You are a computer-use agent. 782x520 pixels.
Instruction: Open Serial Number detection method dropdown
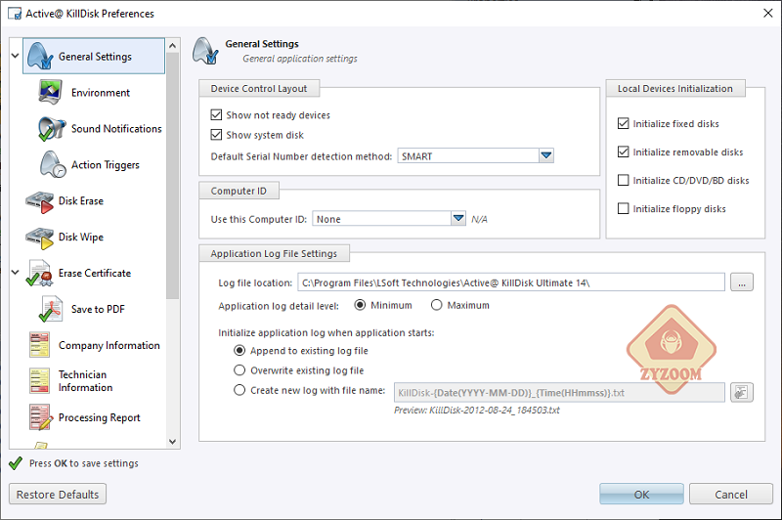click(x=546, y=156)
